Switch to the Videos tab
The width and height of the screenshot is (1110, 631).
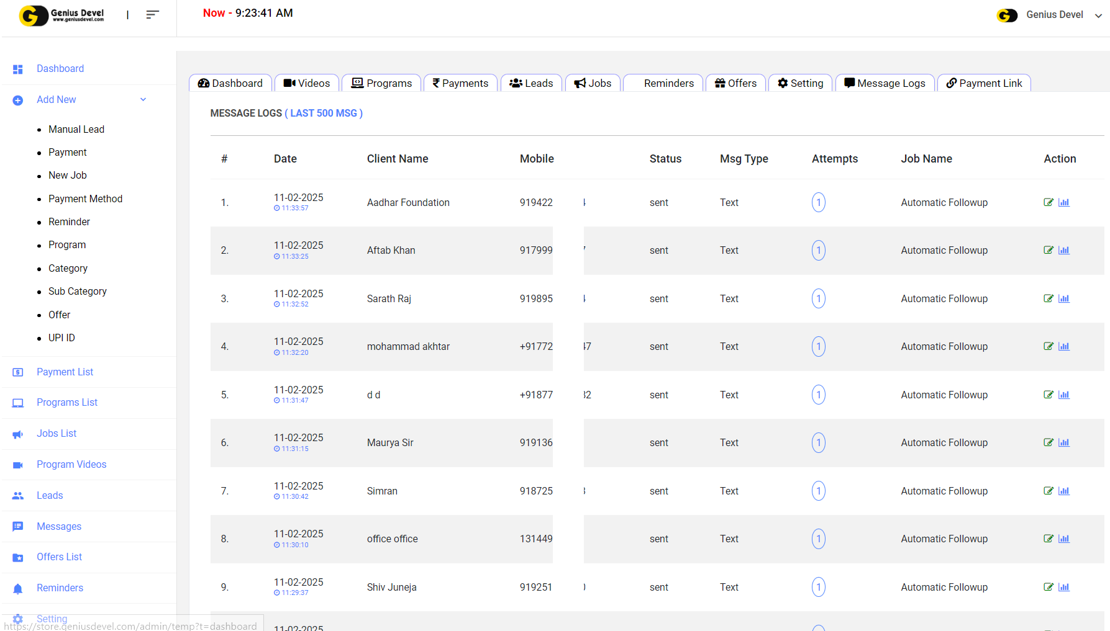click(x=307, y=83)
